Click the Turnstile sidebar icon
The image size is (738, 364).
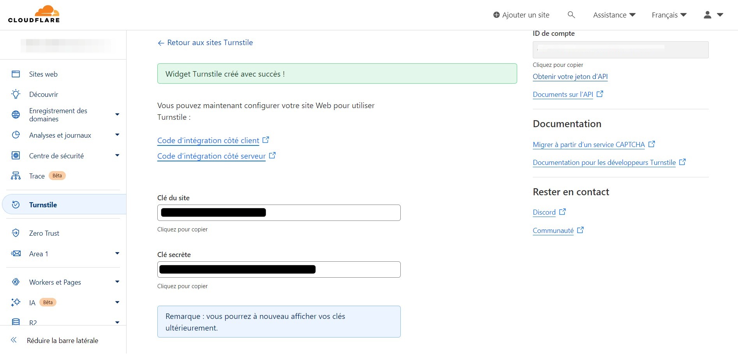pyautogui.click(x=16, y=205)
